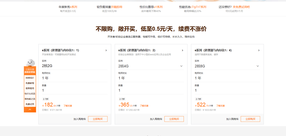Add the 2核8G server to cart
Image resolution: width=286 pixels, height=136 pixels.
point(233,119)
